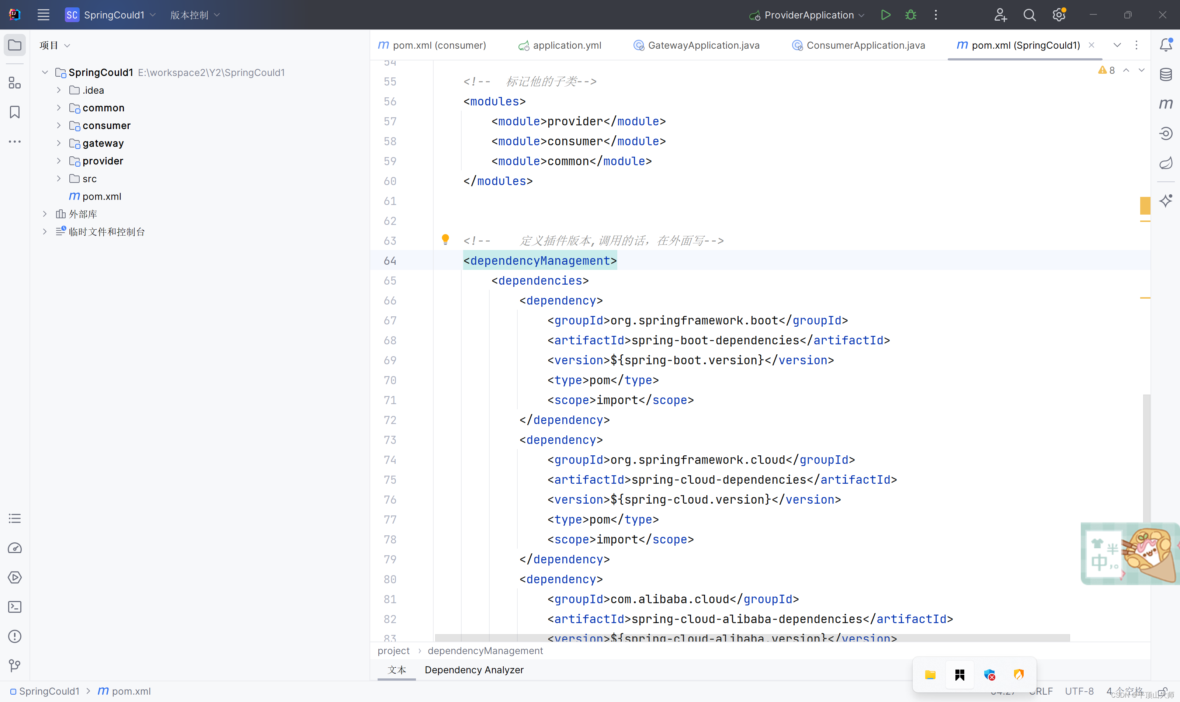The width and height of the screenshot is (1180, 702).
Task: Open the Bookmarks tool window icon
Action: 15,112
